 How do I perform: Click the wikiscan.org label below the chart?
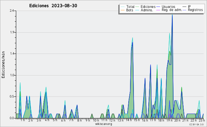point(103,124)
